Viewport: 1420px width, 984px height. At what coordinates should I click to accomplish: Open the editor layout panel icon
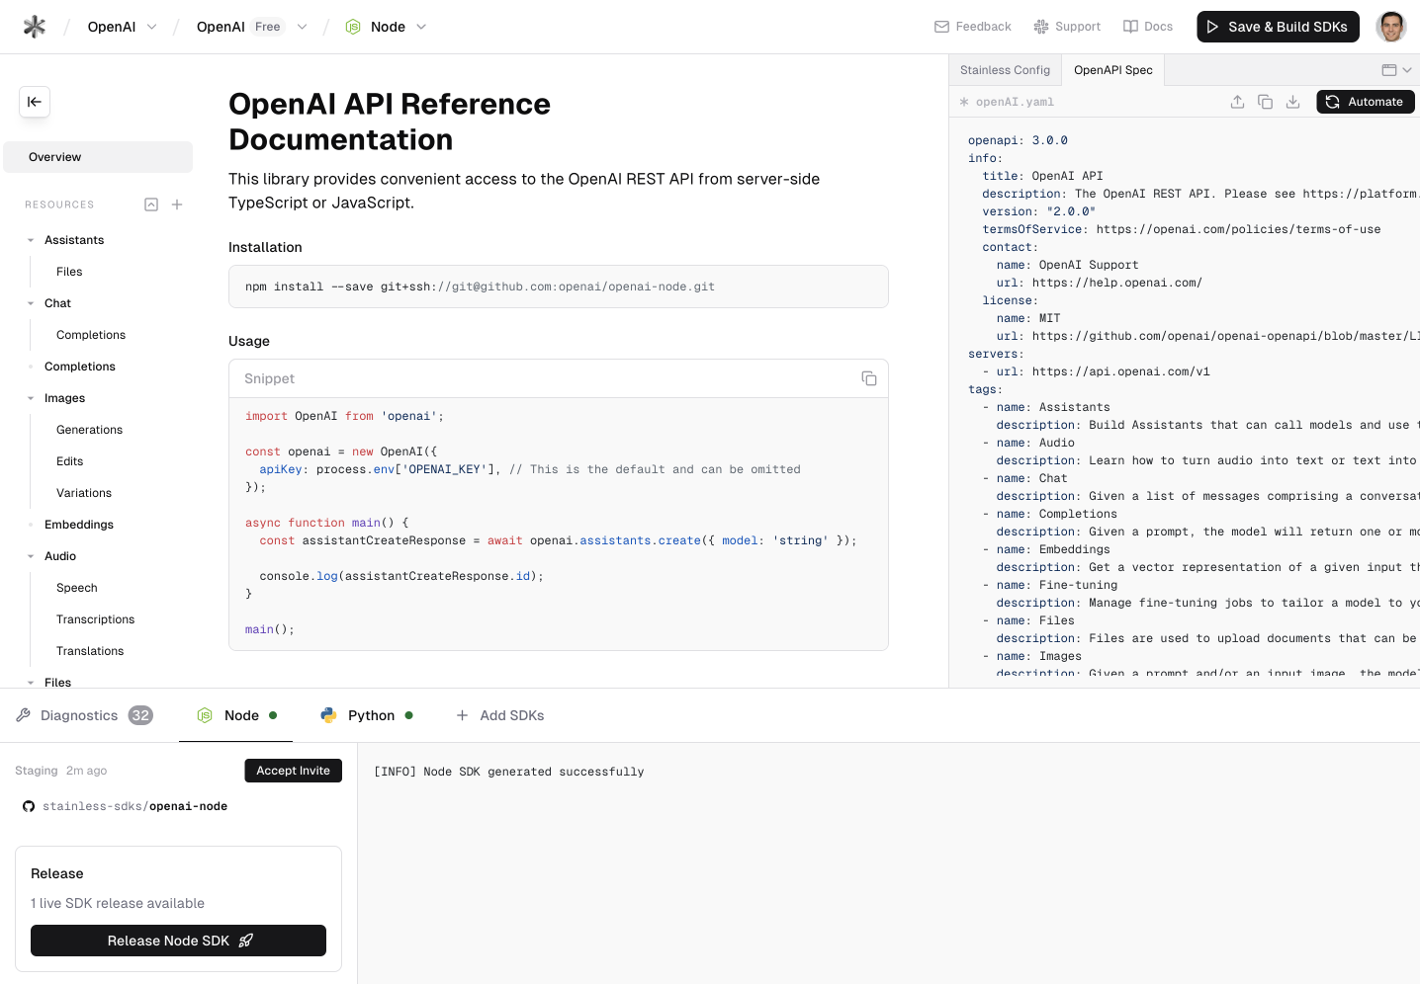click(x=1389, y=70)
